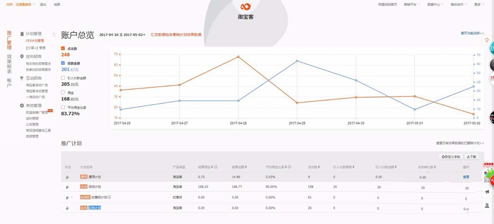Click the 互动招商 section icon
494x224 pixels.
(22, 78)
